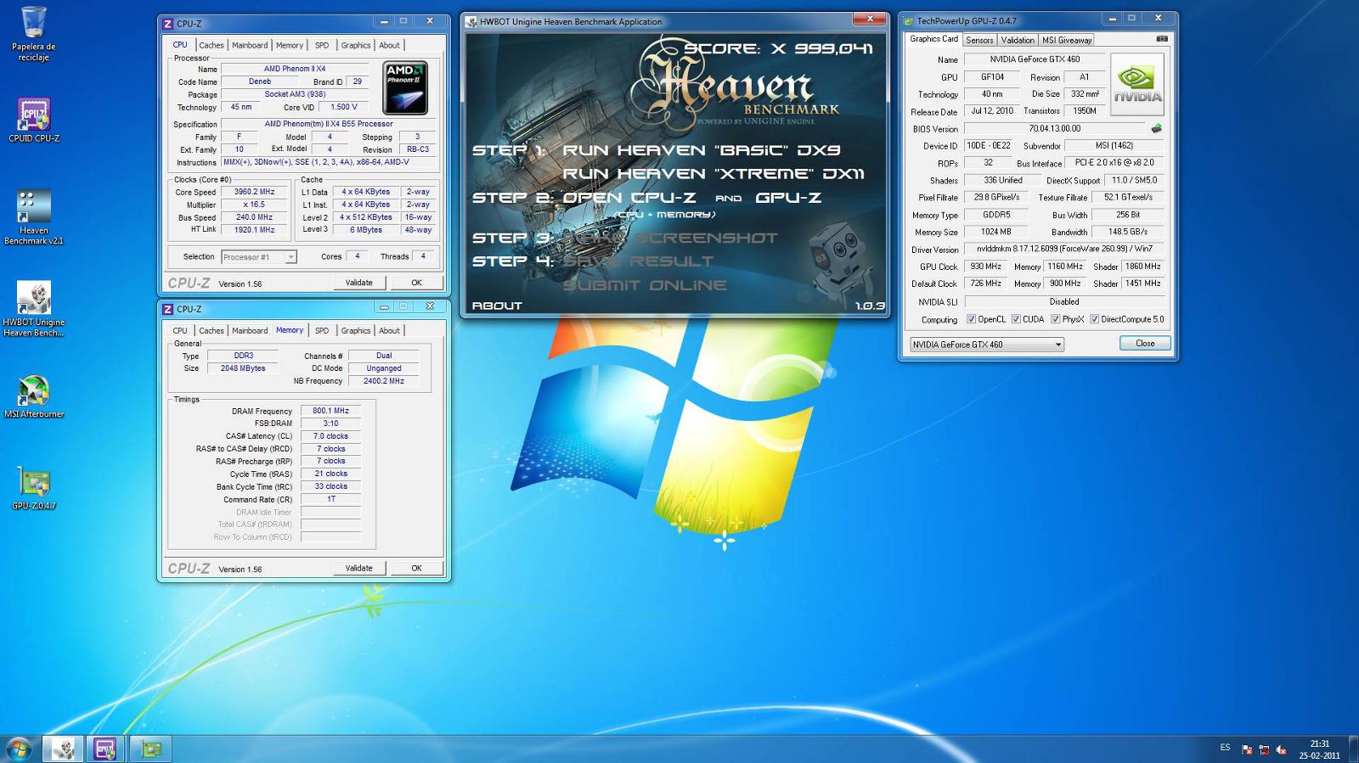Open HWBOT Unigine Heaven Bench desktop icon
The height and width of the screenshot is (763, 1359).
point(34,309)
